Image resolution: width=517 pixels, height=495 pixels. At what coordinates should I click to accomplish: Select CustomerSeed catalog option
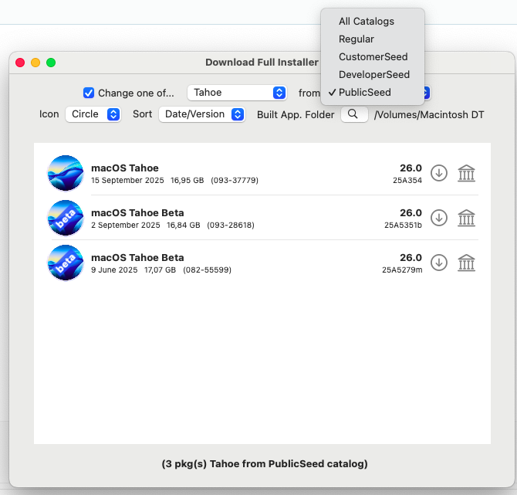pos(373,57)
